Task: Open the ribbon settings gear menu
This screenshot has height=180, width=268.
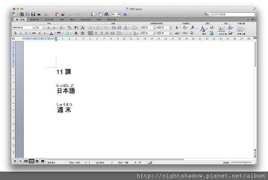Action: click(x=253, y=20)
